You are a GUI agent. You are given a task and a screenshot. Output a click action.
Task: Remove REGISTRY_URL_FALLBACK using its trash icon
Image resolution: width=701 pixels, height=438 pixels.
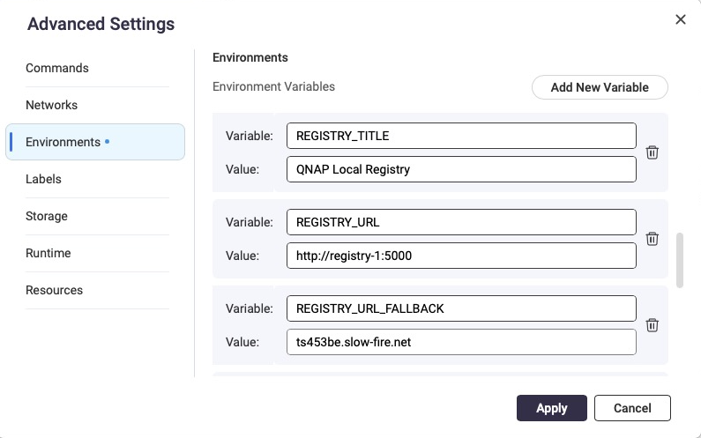pyautogui.click(x=652, y=325)
